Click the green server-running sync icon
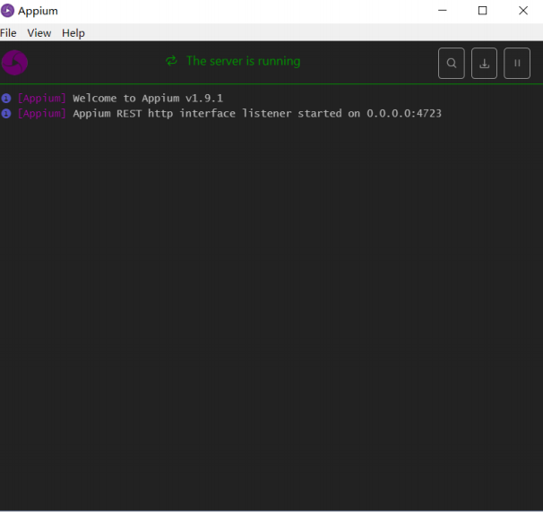The image size is (543, 512). (x=171, y=61)
